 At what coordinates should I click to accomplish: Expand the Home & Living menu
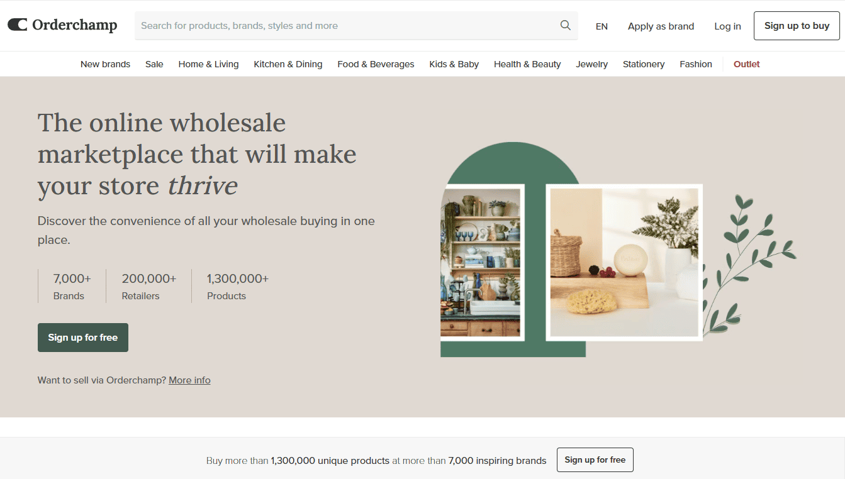tap(208, 64)
